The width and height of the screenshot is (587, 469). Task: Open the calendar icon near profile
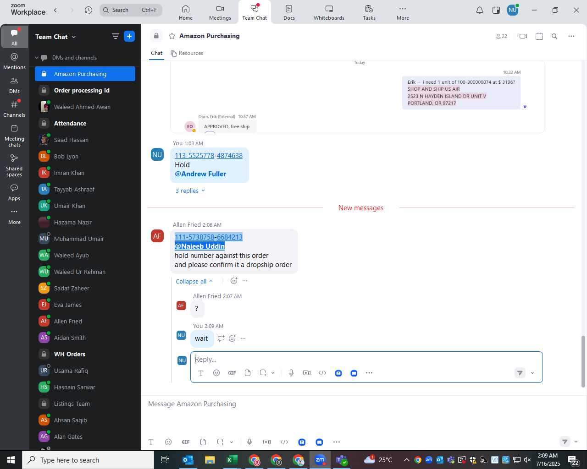[x=496, y=10]
